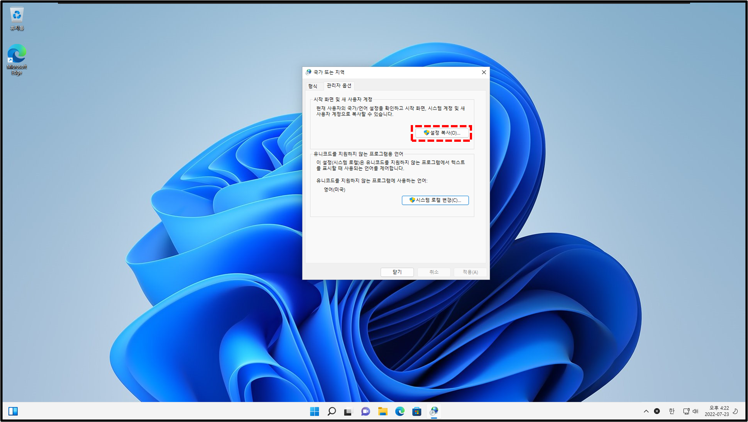Image resolution: width=748 pixels, height=422 pixels.
Task: Open the Windows Start menu
Action: point(315,411)
